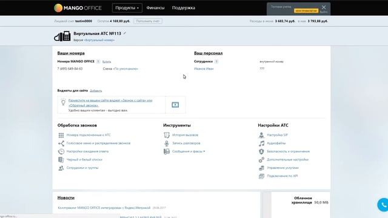Screen dimensions: 388x218
Task: Open the Продукты dropdown menu
Action: coord(127,8)
